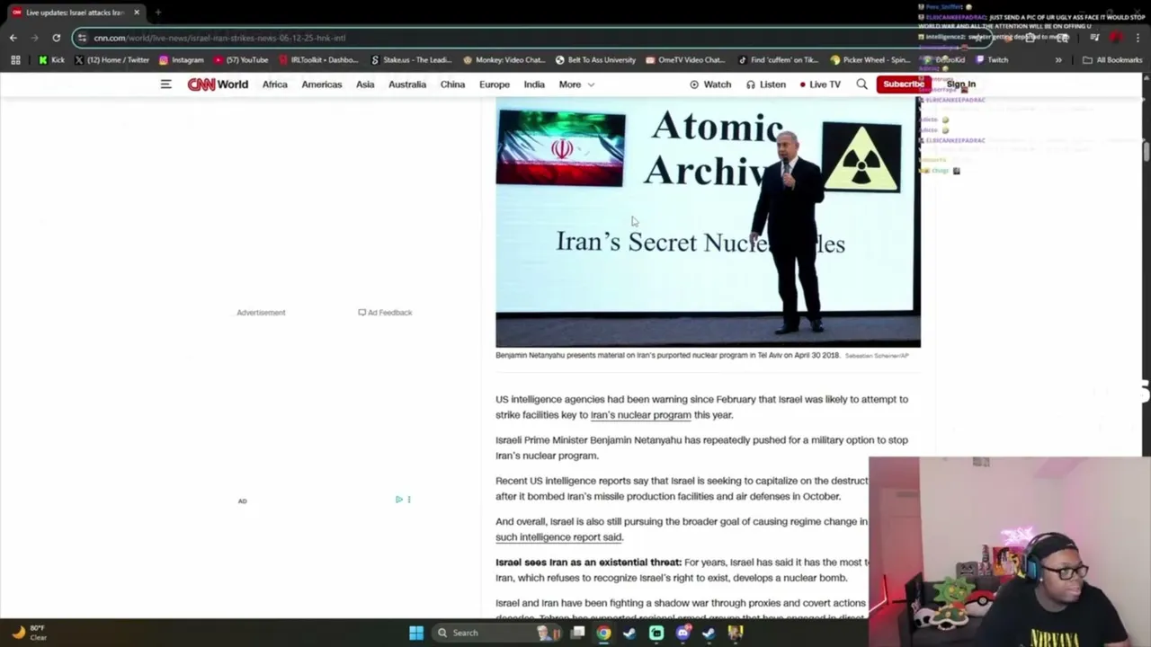
Task: Close the Live updates CNN tab
Action: pos(137,13)
